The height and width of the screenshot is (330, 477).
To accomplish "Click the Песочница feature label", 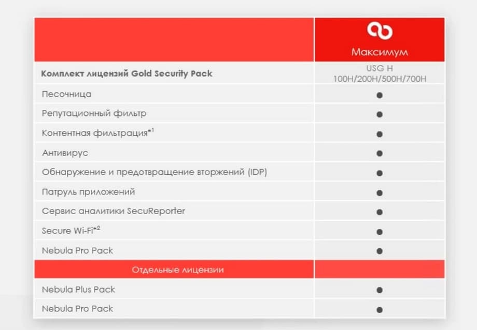I will [66, 94].
